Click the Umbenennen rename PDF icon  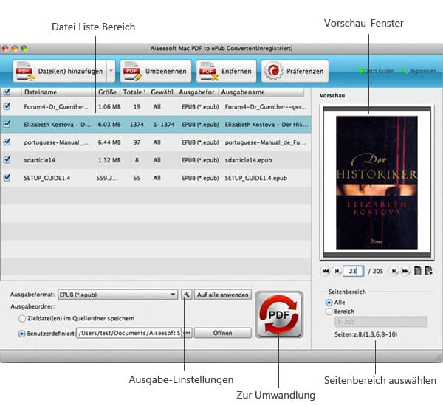(131, 72)
